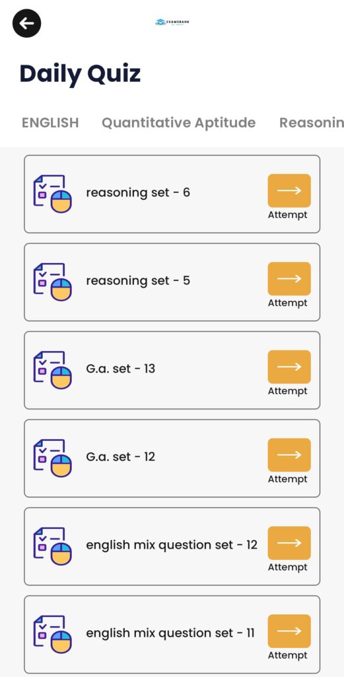Attempt english mix question set - 12
Viewport: 344px width, 677px height.
[289, 543]
